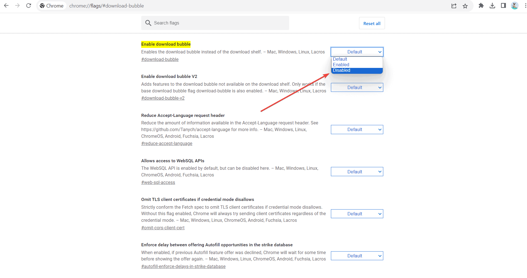The height and width of the screenshot is (278, 527).
Task: Go back to the previous page
Action: pyautogui.click(x=6, y=6)
